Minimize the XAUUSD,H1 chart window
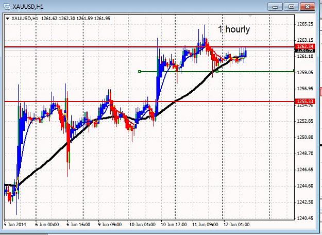Image resolution: width=322 pixels, height=235 pixels. (x=275, y=7)
